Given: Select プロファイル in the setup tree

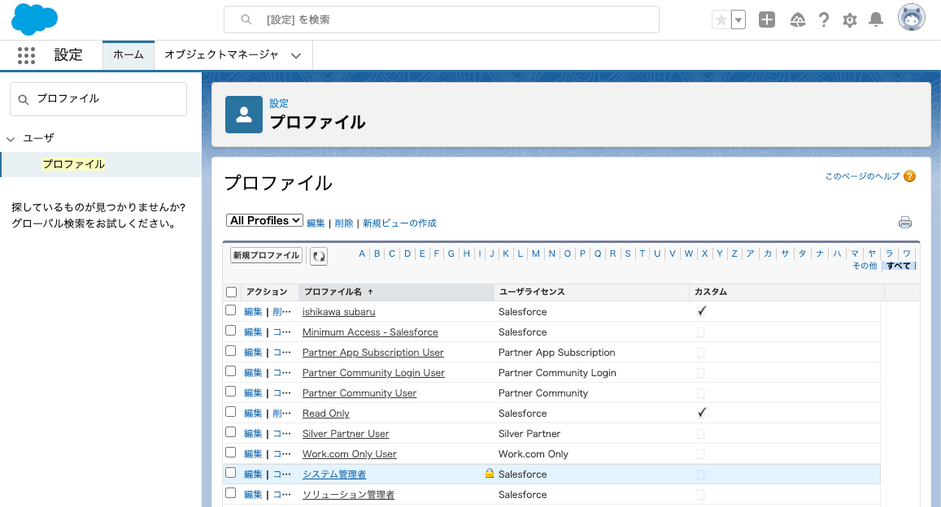Looking at the screenshot, I should [x=73, y=164].
